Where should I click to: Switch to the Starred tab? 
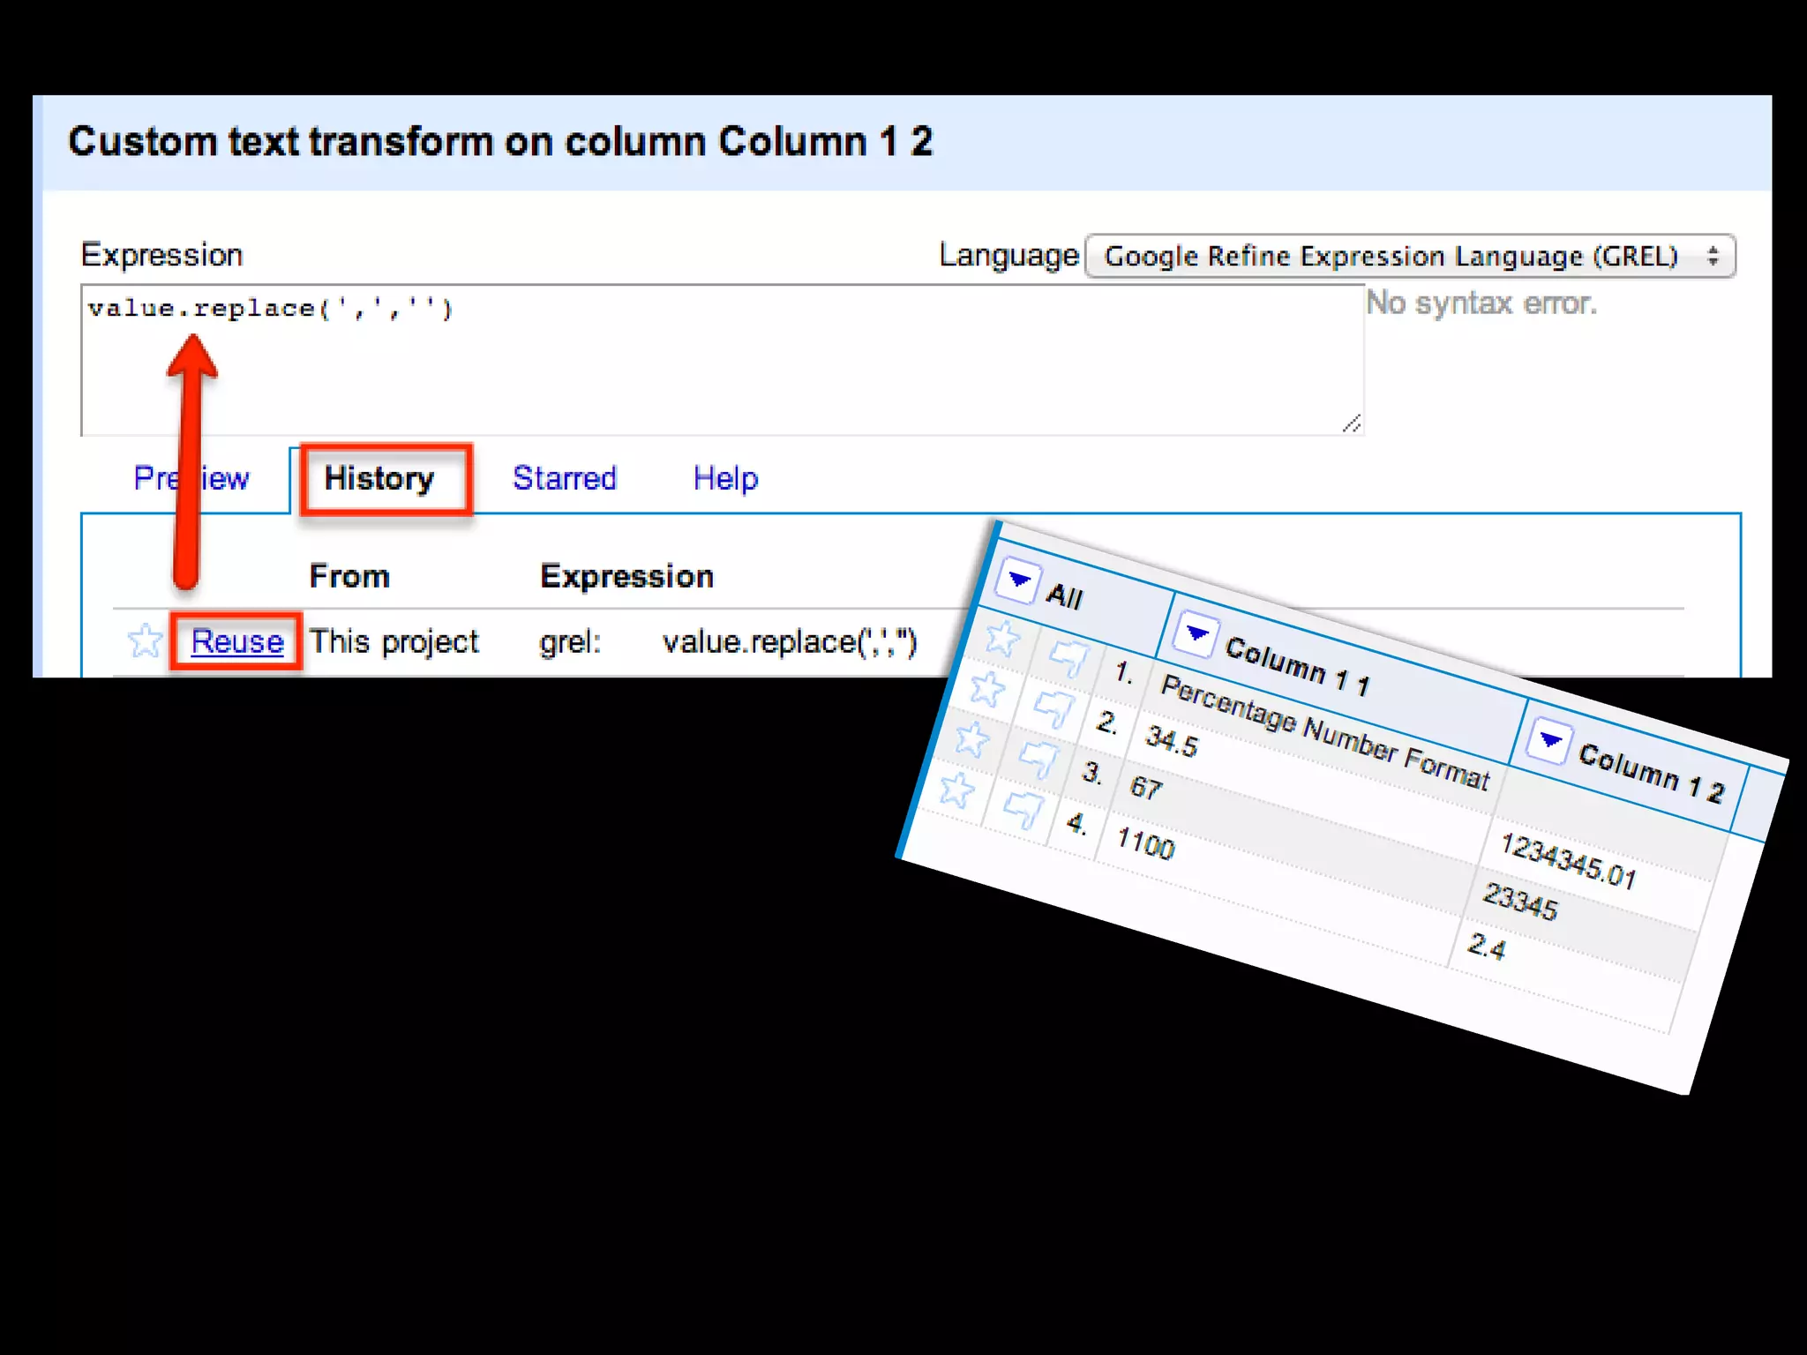click(x=564, y=479)
